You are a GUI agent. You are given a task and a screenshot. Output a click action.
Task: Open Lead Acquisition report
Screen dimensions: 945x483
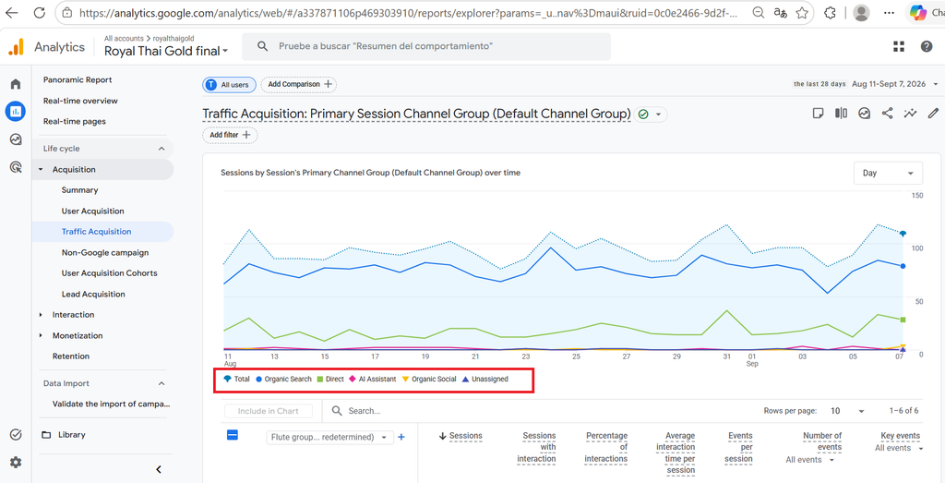click(93, 295)
